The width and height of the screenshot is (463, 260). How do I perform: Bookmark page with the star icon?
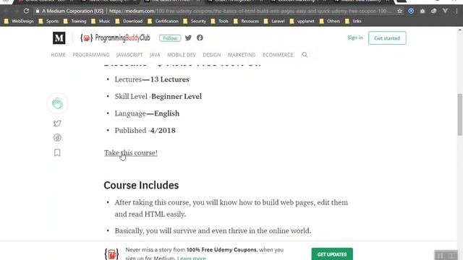click(399, 12)
